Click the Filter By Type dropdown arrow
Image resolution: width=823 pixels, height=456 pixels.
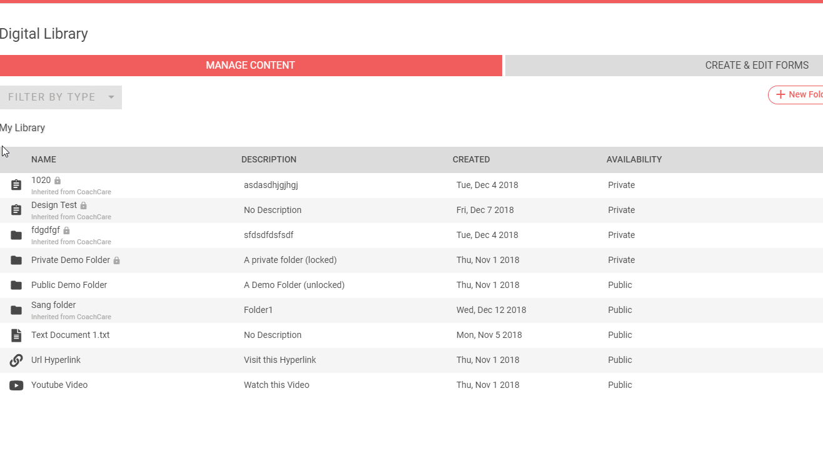click(x=111, y=97)
